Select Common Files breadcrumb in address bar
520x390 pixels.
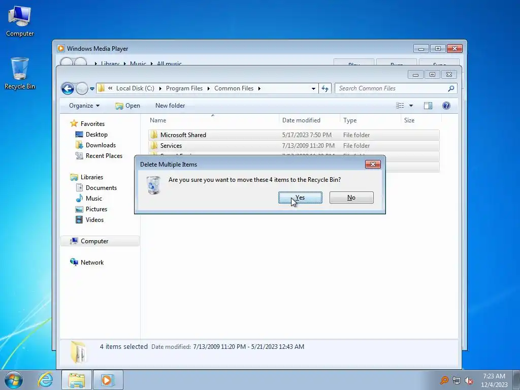tap(234, 88)
